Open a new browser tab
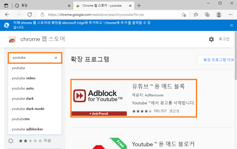This screenshot has height=149, width=237. coord(139,6)
